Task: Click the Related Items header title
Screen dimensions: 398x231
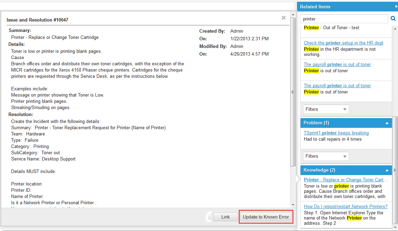Action: [x=315, y=7]
